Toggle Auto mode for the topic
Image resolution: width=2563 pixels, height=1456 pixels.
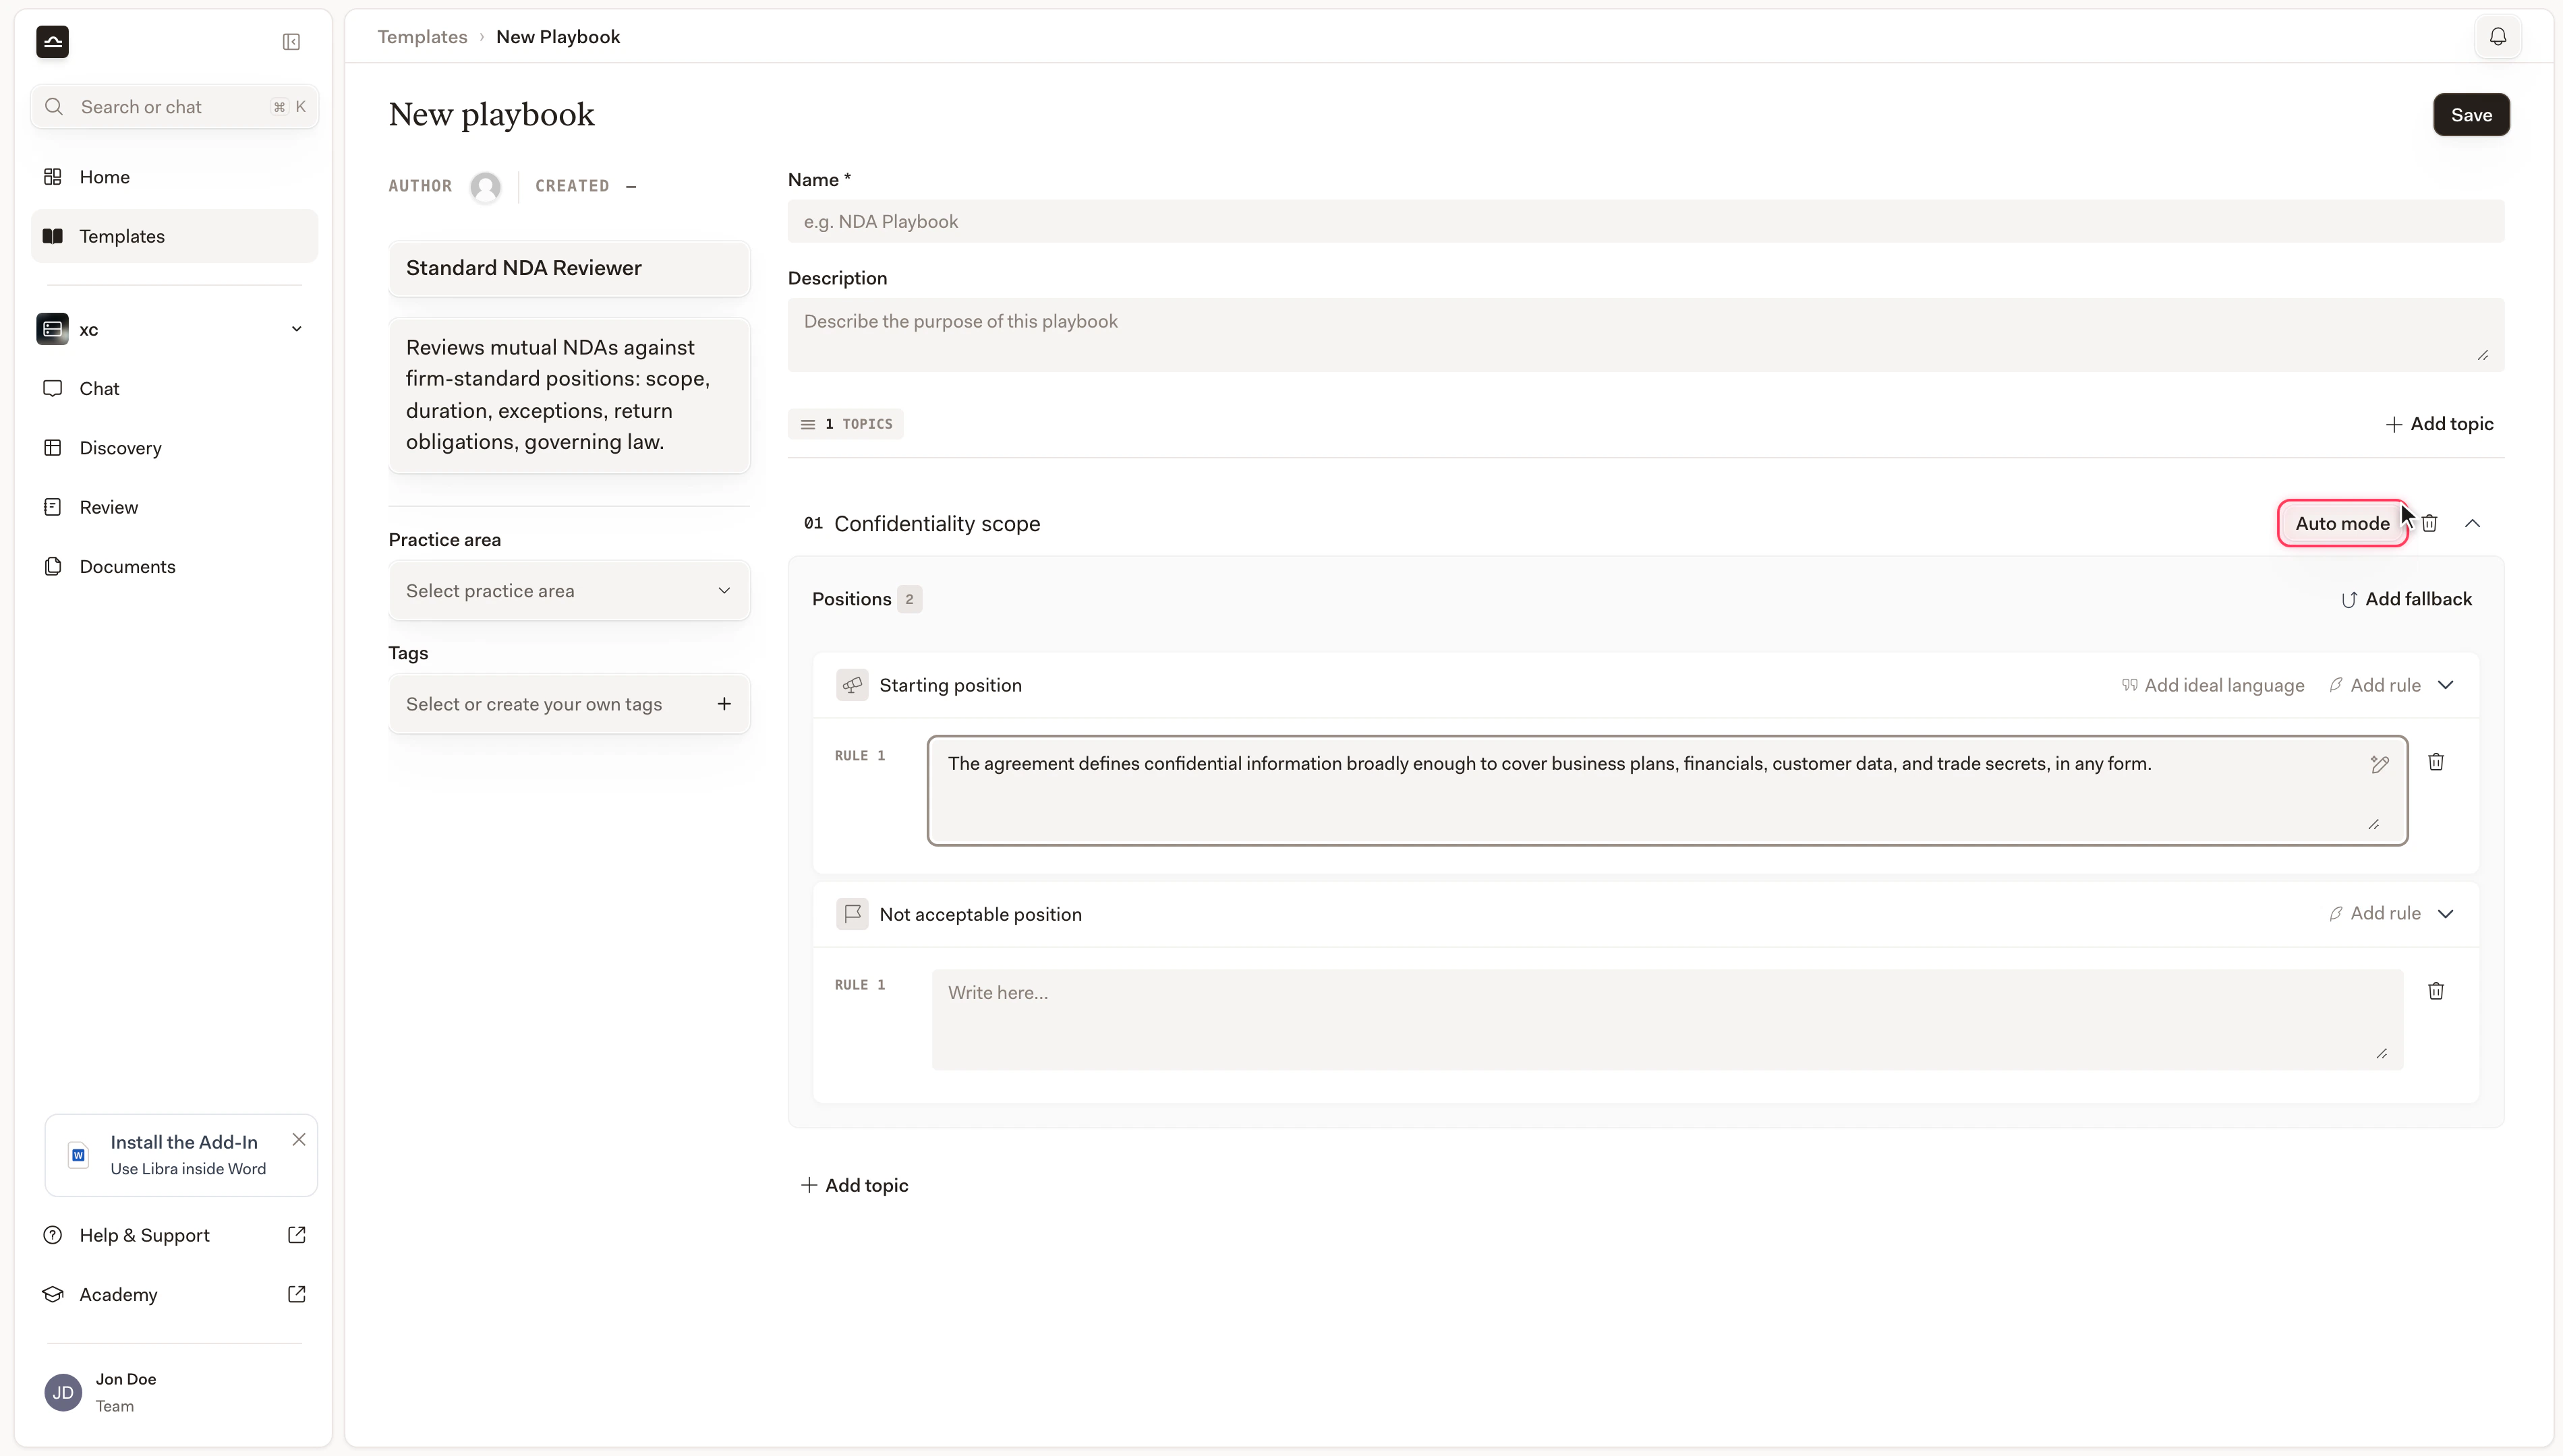[2342, 523]
